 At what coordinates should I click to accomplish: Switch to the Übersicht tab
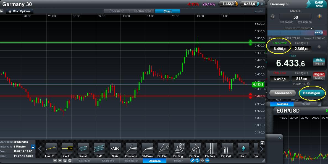point(116,11)
